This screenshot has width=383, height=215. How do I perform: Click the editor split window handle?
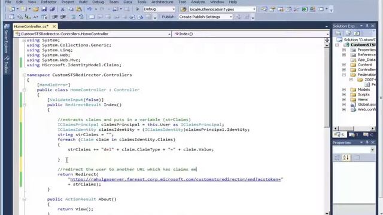[327, 40]
